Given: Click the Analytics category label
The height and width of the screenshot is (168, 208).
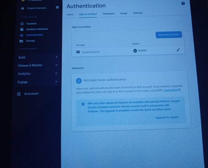Looking at the screenshot, I should point(24,74).
